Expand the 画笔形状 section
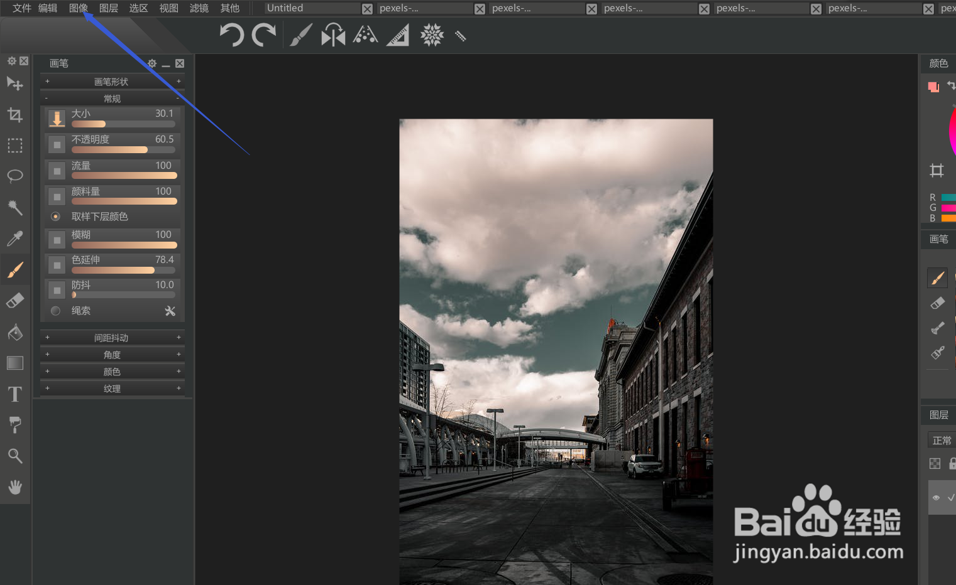 coord(113,82)
